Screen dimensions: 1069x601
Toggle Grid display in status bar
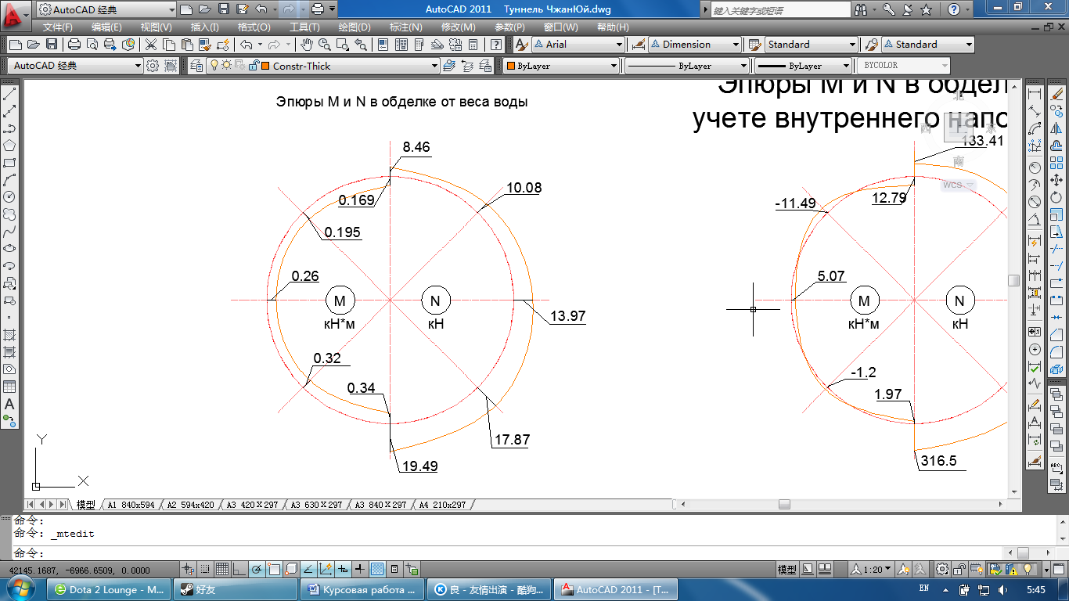[x=222, y=569]
